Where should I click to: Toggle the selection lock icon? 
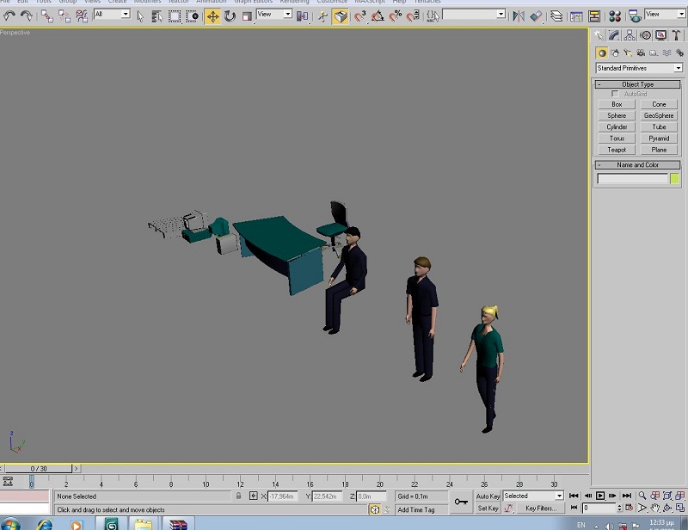click(238, 496)
